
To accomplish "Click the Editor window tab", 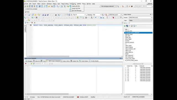I will click(27, 12).
